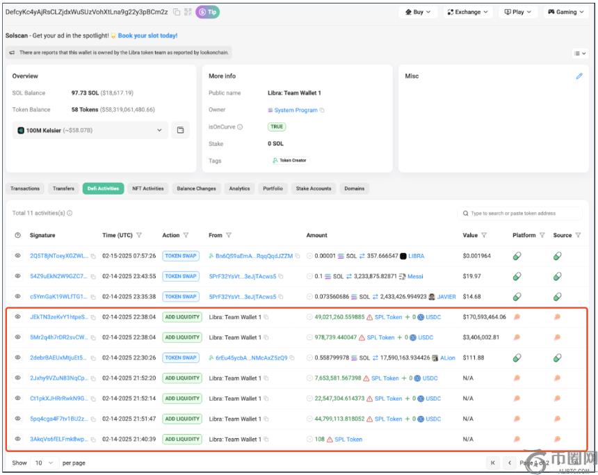Go to previous page arrow in pagination

510,462
